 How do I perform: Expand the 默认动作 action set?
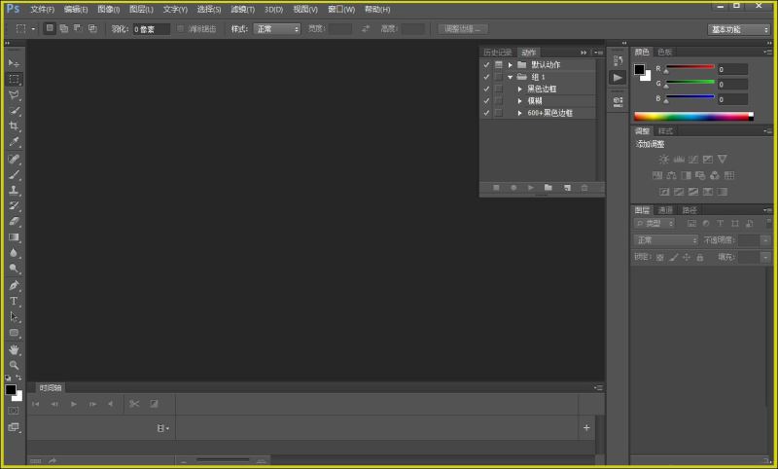(510, 65)
